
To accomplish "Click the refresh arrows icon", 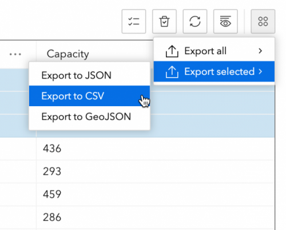I will click(195, 21).
